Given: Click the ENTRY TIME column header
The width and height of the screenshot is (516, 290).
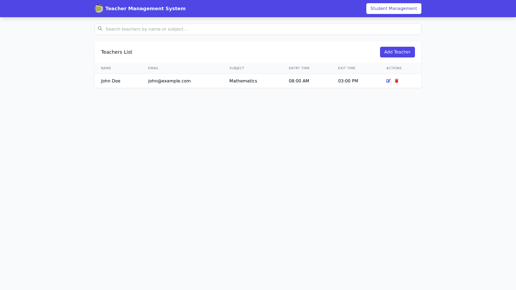Looking at the screenshot, I should [x=299, y=68].
